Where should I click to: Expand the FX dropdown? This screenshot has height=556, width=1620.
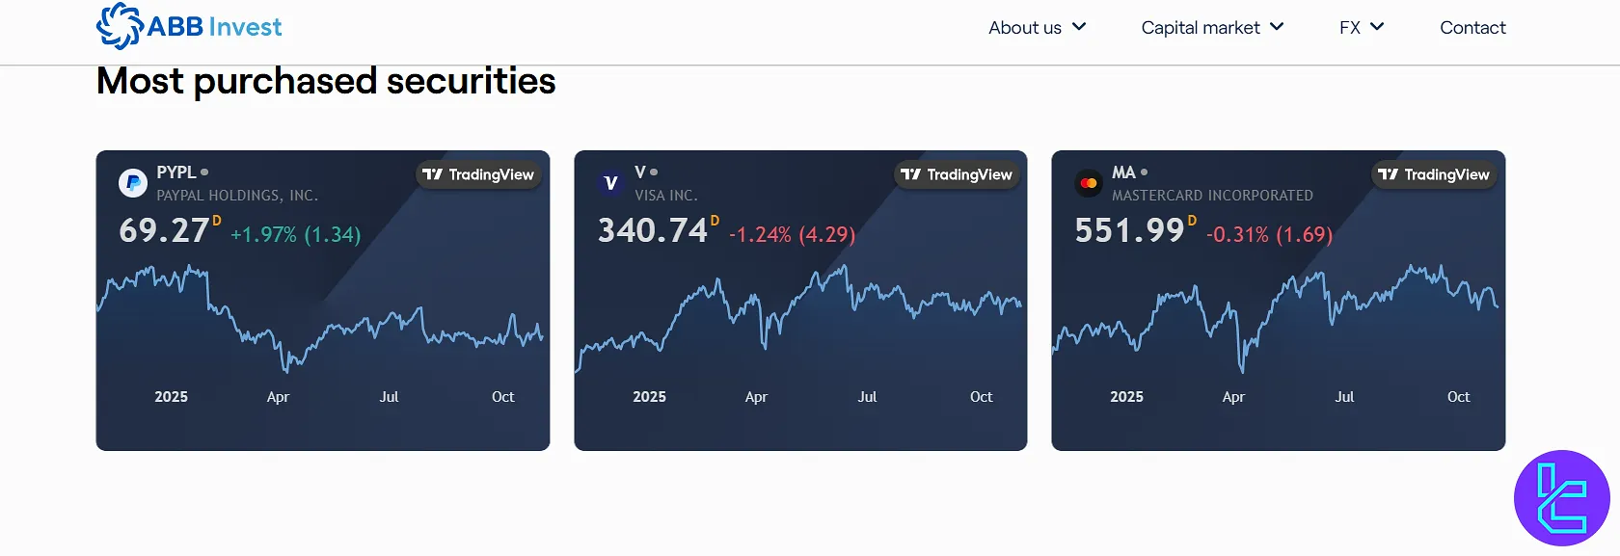[1377, 27]
